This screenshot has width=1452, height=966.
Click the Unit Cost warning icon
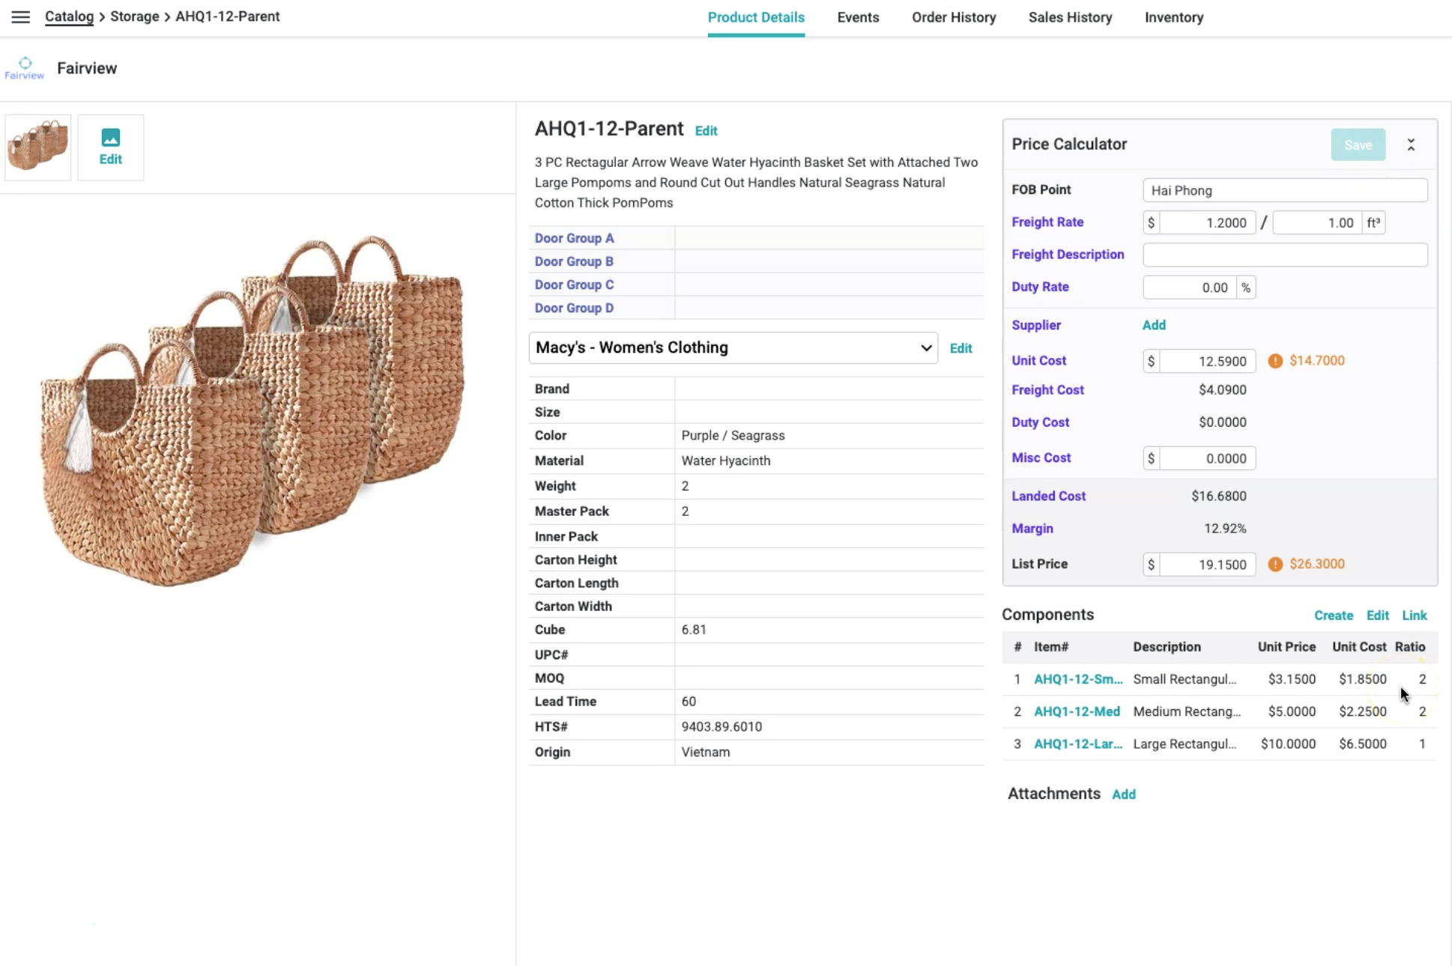[x=1274, y=361]
